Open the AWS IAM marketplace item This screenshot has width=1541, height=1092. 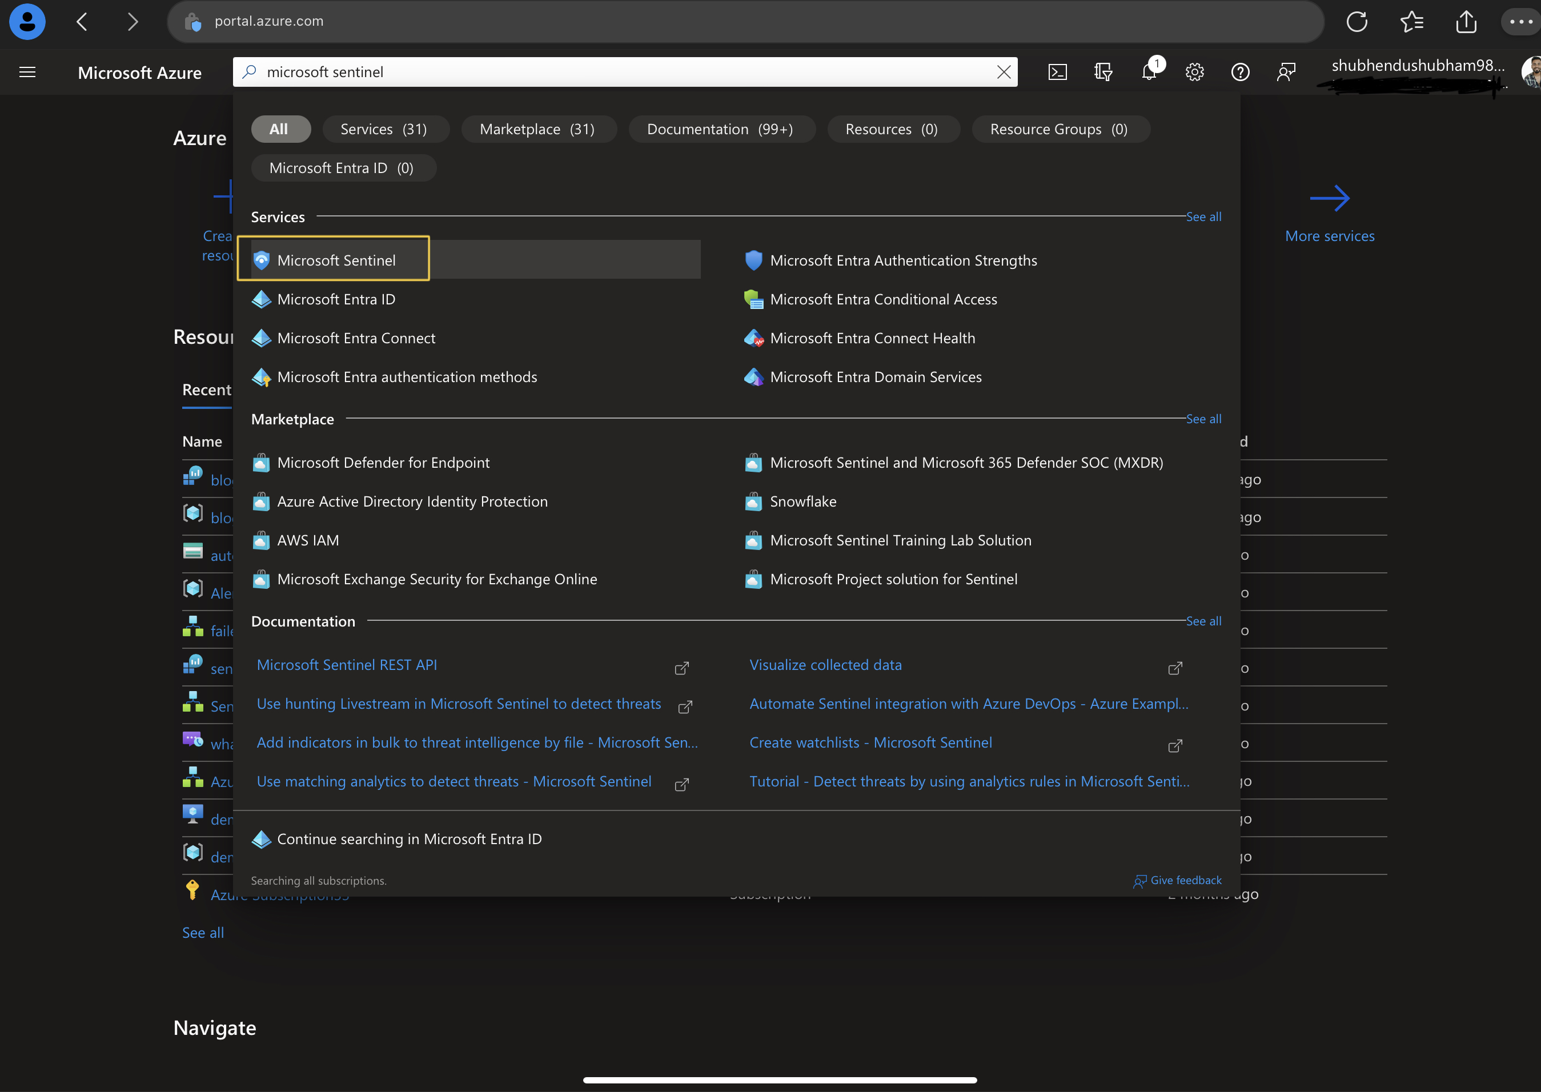coord(296,541)
